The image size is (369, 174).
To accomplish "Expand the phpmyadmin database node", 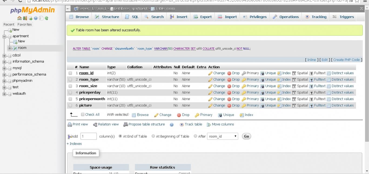I will [4, 81].
